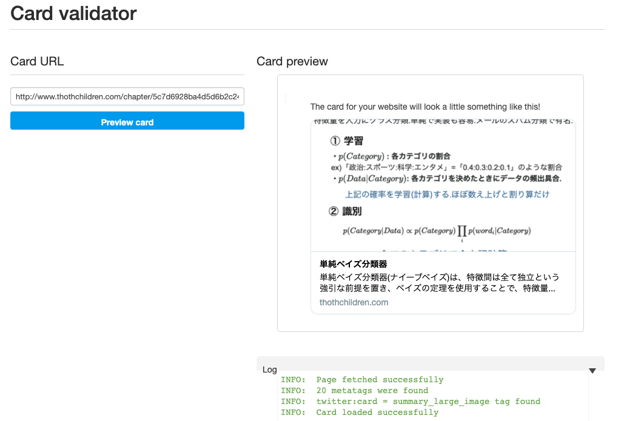
Task: Click the Log header label
Action: tap(269, 369)
